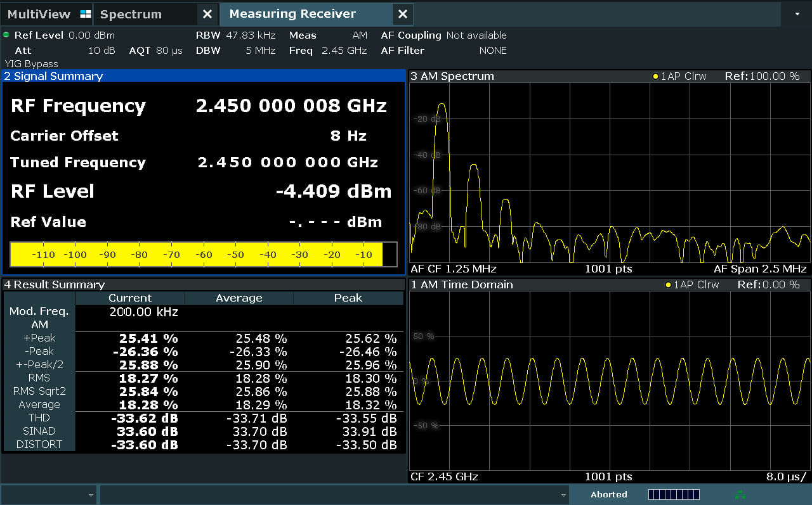812x505 pixels.
Task: Select the 4 Result Summary window title
Action: [54, 285]
